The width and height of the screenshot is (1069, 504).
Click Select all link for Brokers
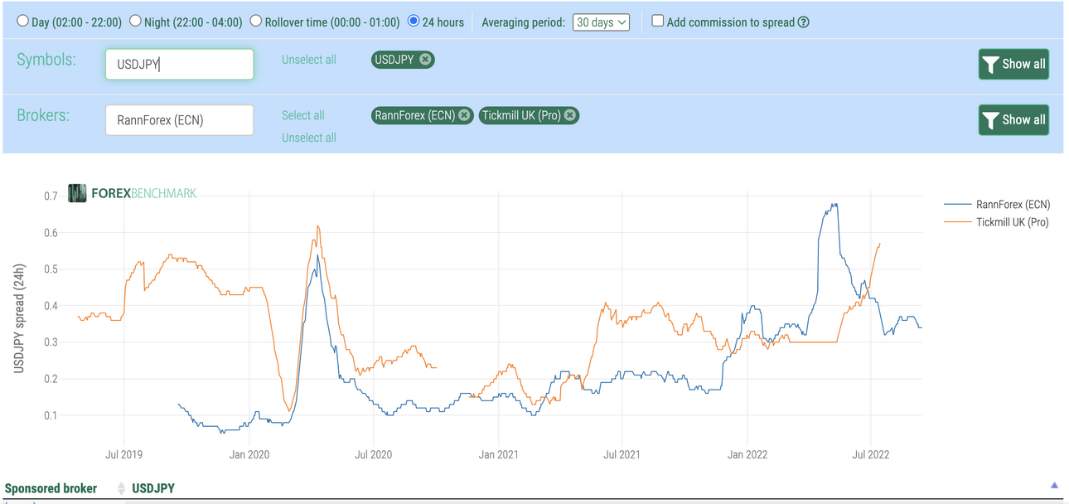303,115
